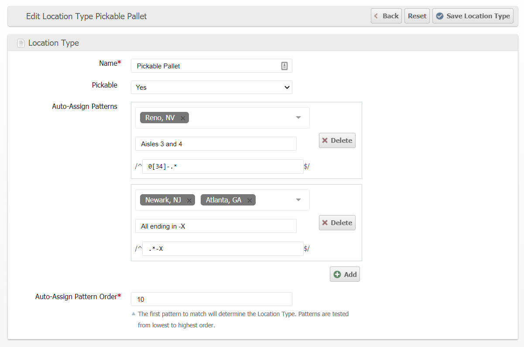Delete the Aisles 3 and 4 pattern
The height and width of the screenshot is (347, 524).
click(337, 140)
